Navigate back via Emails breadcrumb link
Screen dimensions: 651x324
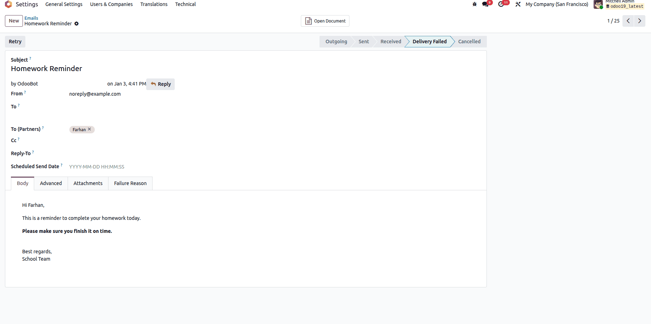(x=31, y=18)
